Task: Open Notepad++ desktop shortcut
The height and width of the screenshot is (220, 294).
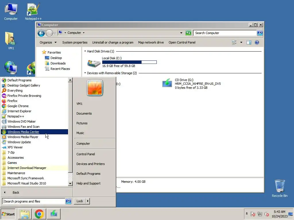Action: [33, 11]
